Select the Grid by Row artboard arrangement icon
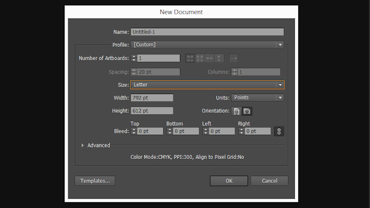This screenshot has width=370, height=208. click(190, 58)
